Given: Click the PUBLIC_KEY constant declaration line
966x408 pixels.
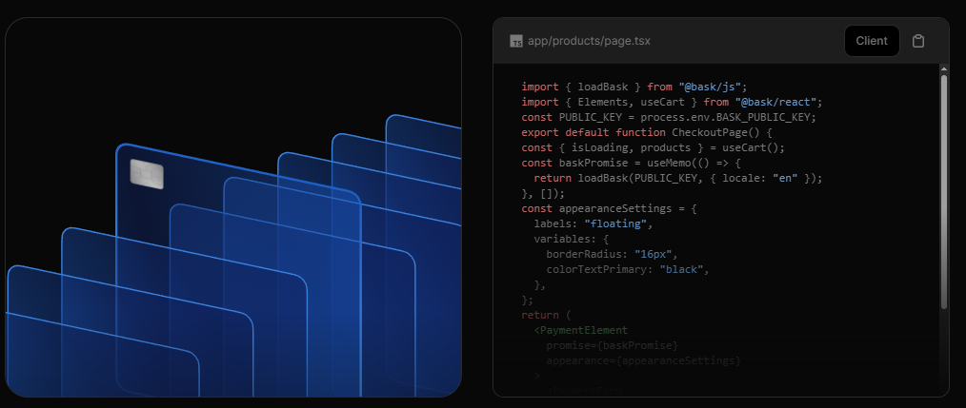Looking at the screenshot, I should click(669, 117).
